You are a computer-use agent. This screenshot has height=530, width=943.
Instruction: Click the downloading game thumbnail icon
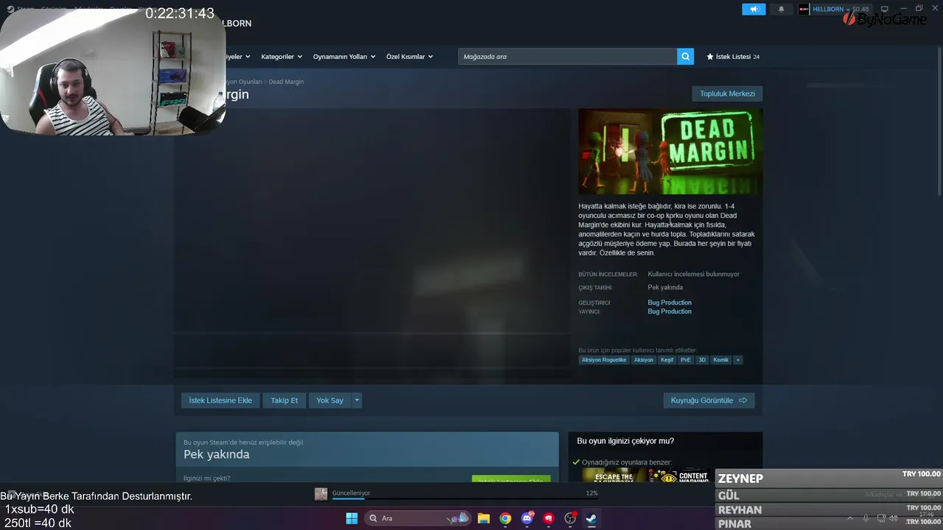click(321, 494)
